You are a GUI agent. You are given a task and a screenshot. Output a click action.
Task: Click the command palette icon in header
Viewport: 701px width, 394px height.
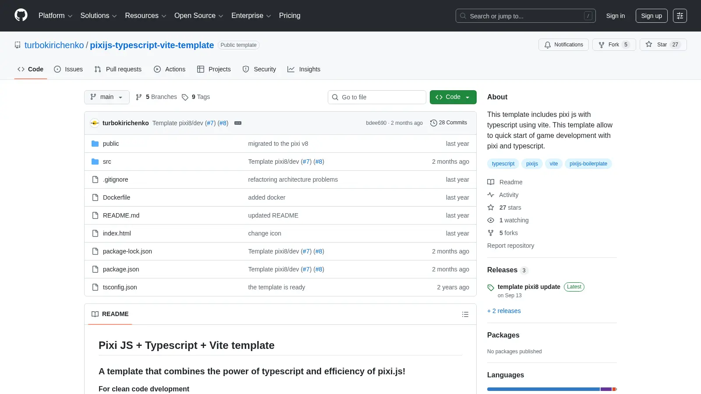click(680, 16)
